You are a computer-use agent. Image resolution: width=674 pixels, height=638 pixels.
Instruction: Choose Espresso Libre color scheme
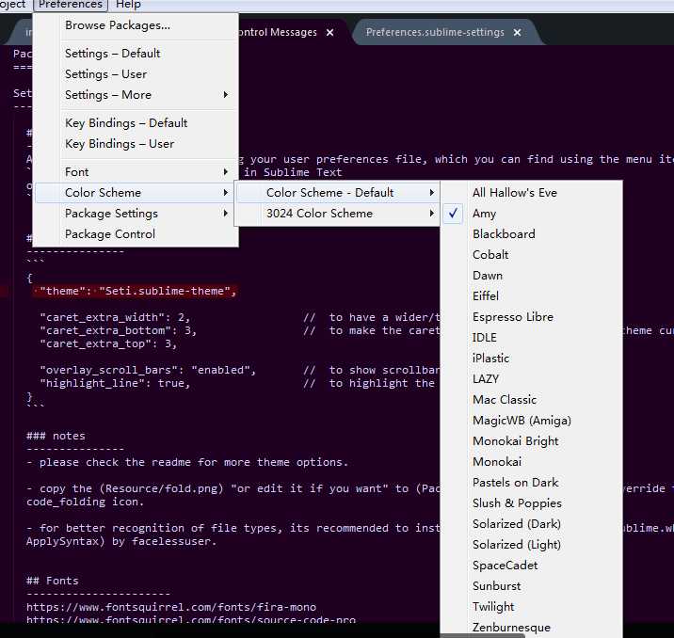[531, 316]
